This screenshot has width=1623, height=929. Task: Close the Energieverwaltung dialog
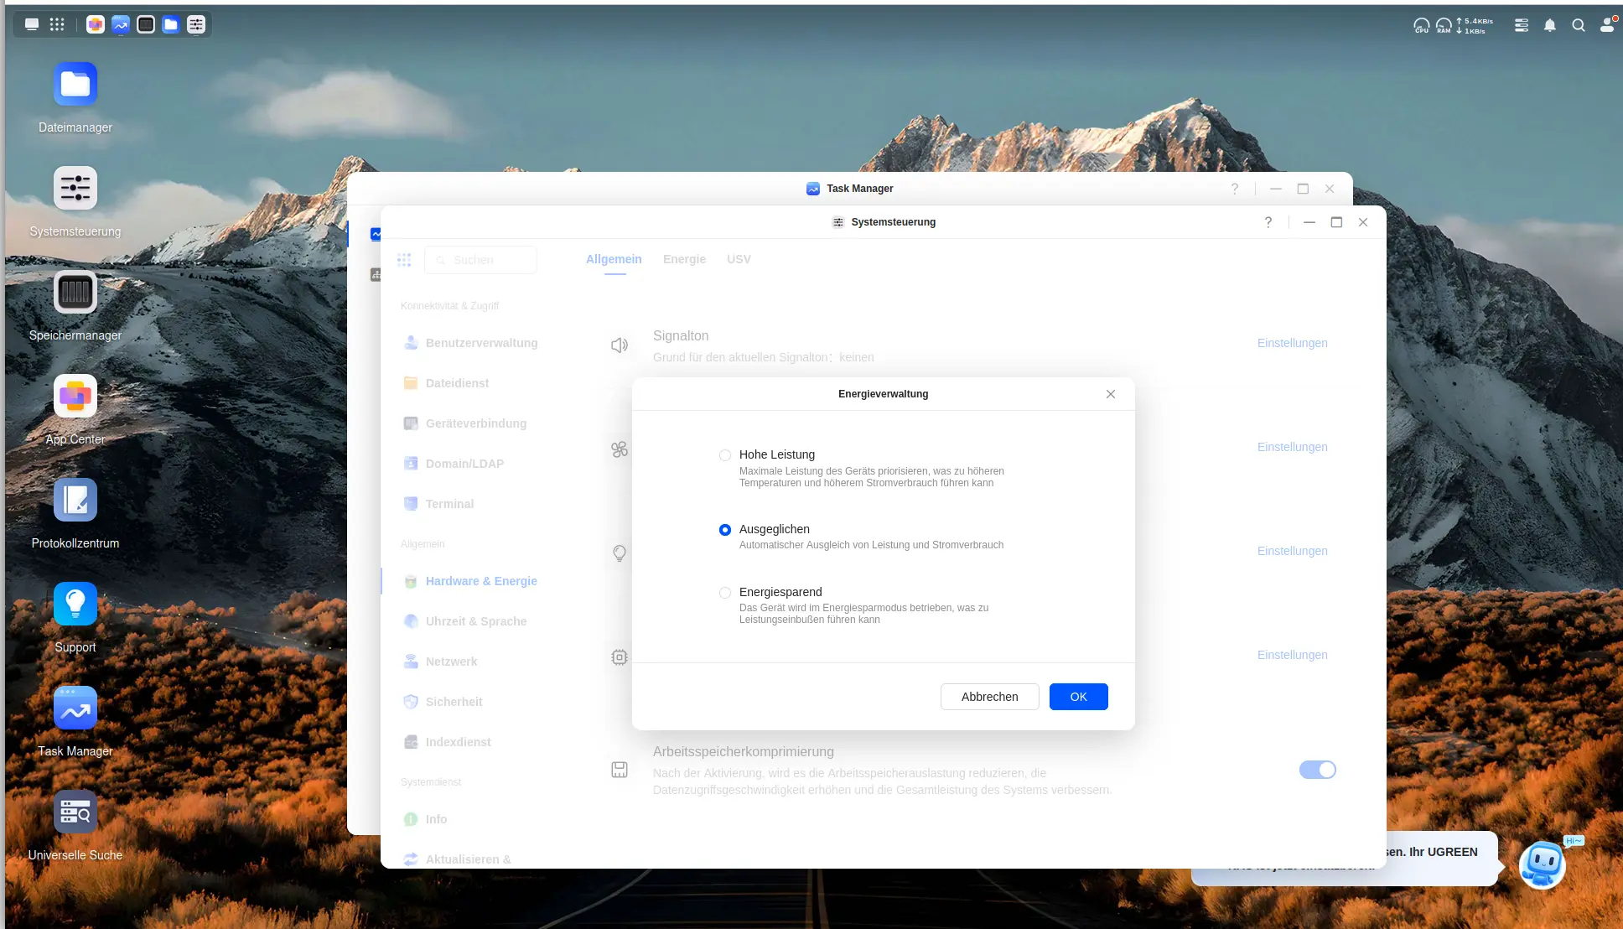[x=1111, y=394]
